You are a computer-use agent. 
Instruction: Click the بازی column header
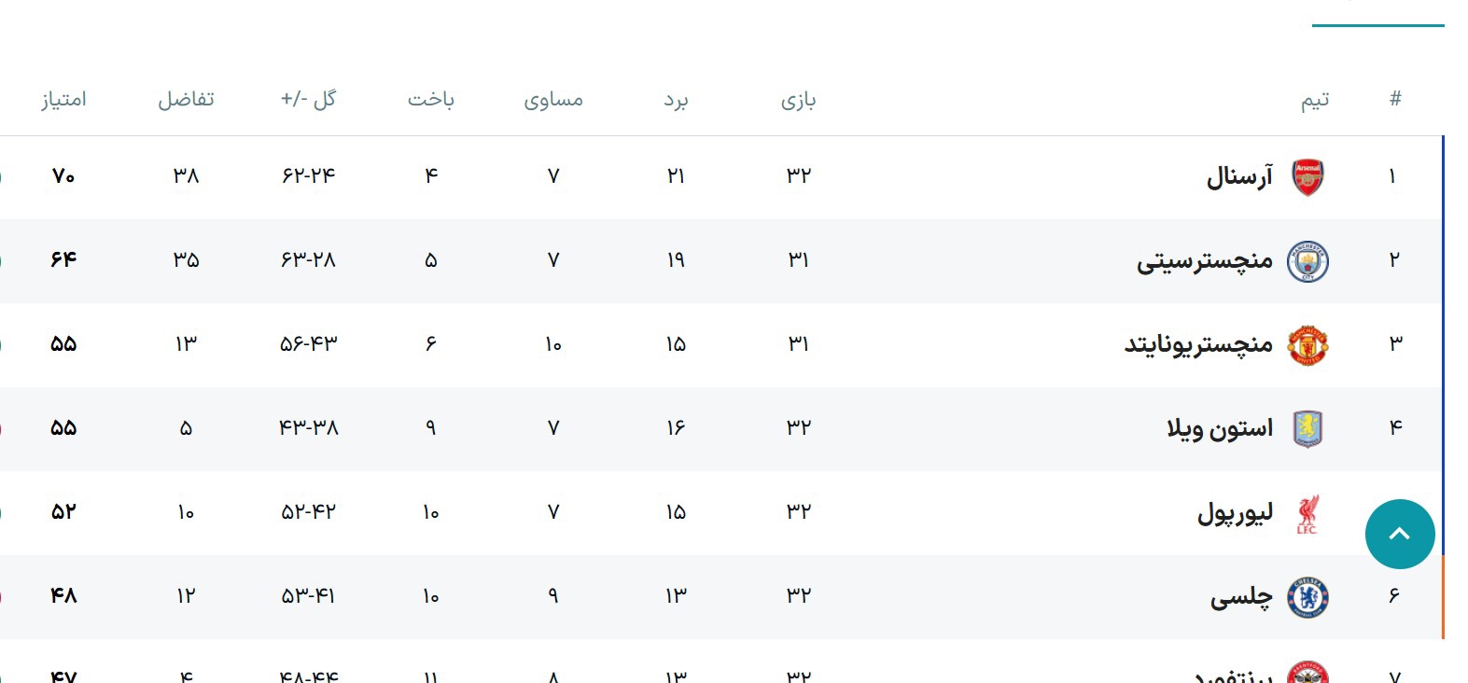pyautogui.click(x=798, y=100)
